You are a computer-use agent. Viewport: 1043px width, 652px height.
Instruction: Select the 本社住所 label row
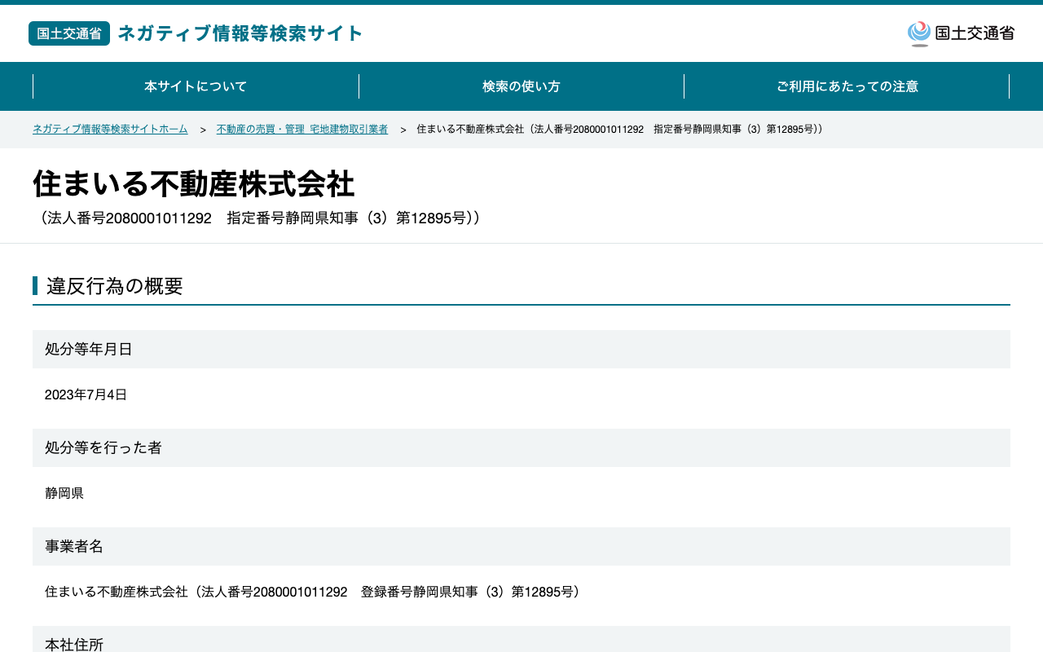521,639
